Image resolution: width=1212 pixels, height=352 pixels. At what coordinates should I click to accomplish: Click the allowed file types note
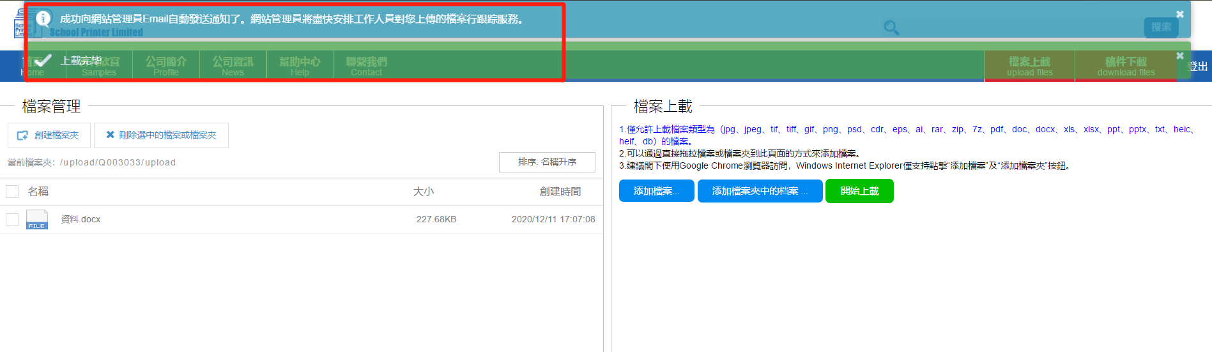pyautogui.click(x=907, y=135)
